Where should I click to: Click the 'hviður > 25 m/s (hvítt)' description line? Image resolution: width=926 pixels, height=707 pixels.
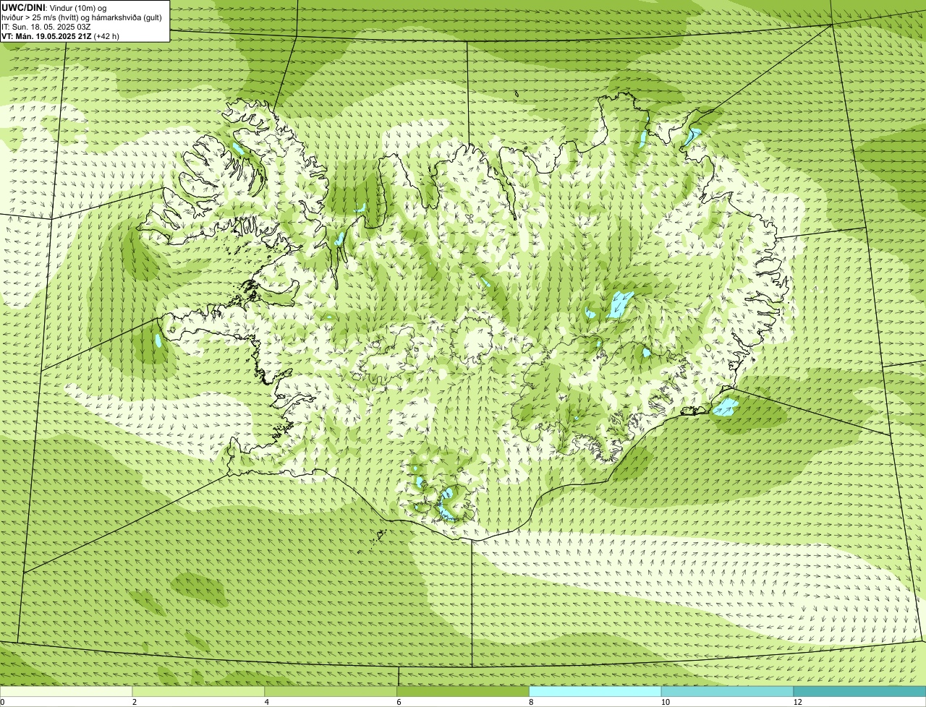pyautogui.click(x=82, y=17)
